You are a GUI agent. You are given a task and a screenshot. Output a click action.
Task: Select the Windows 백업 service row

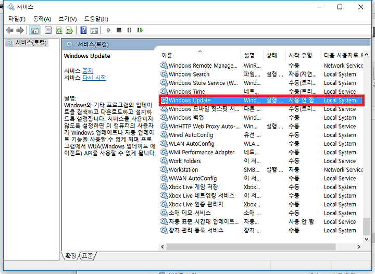261,117
